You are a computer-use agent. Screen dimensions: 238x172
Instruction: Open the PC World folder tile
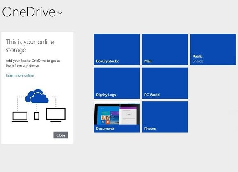click(165, 83)
